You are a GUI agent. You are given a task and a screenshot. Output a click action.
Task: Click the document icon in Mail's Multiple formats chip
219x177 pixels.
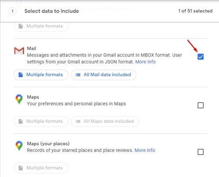pos(21,74)
